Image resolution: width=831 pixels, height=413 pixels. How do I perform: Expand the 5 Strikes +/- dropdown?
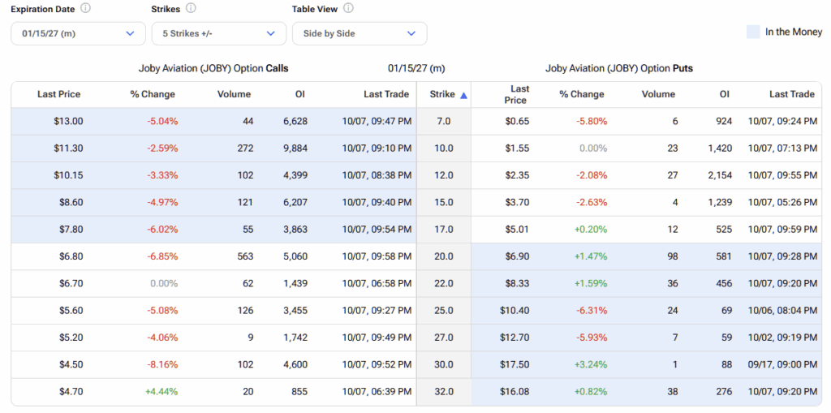pos(218,33)
